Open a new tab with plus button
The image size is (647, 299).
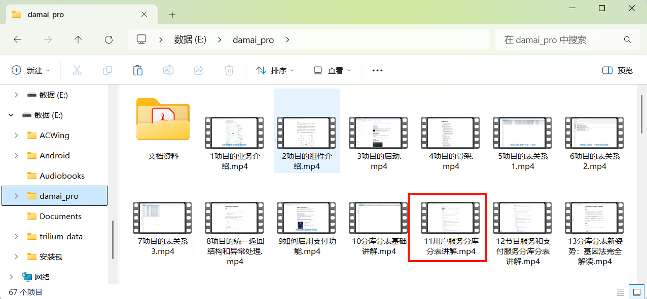pyautogui.click(x=172, y=15)
